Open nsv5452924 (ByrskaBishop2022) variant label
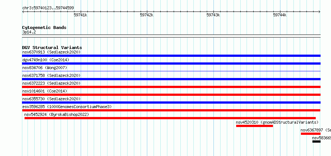 pos(57,114)
